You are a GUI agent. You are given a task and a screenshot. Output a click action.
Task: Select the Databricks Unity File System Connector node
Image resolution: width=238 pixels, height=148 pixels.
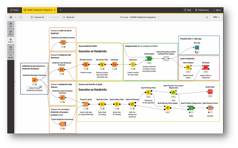[62, 97]
